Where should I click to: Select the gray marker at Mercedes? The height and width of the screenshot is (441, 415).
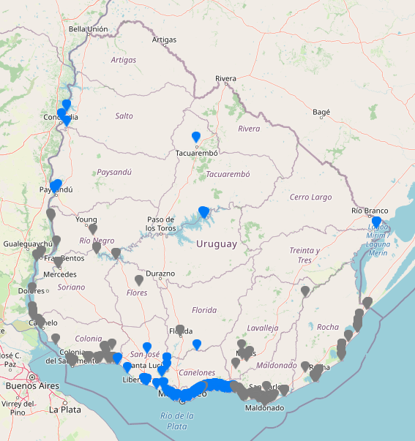[x=59, y=262]
